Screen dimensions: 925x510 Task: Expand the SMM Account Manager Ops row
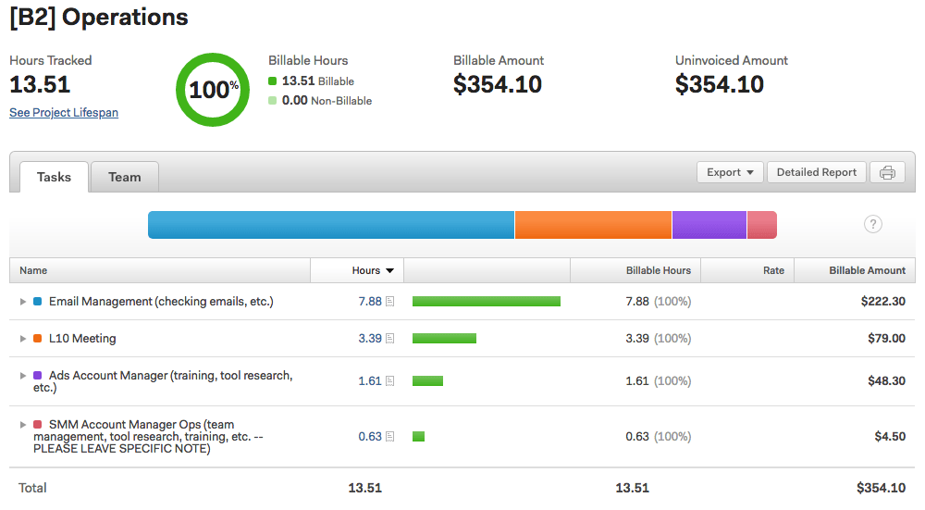[x=23, y=425]
